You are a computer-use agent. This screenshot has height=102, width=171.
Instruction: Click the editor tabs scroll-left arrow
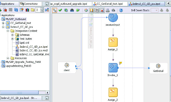[x=168, y=4]
